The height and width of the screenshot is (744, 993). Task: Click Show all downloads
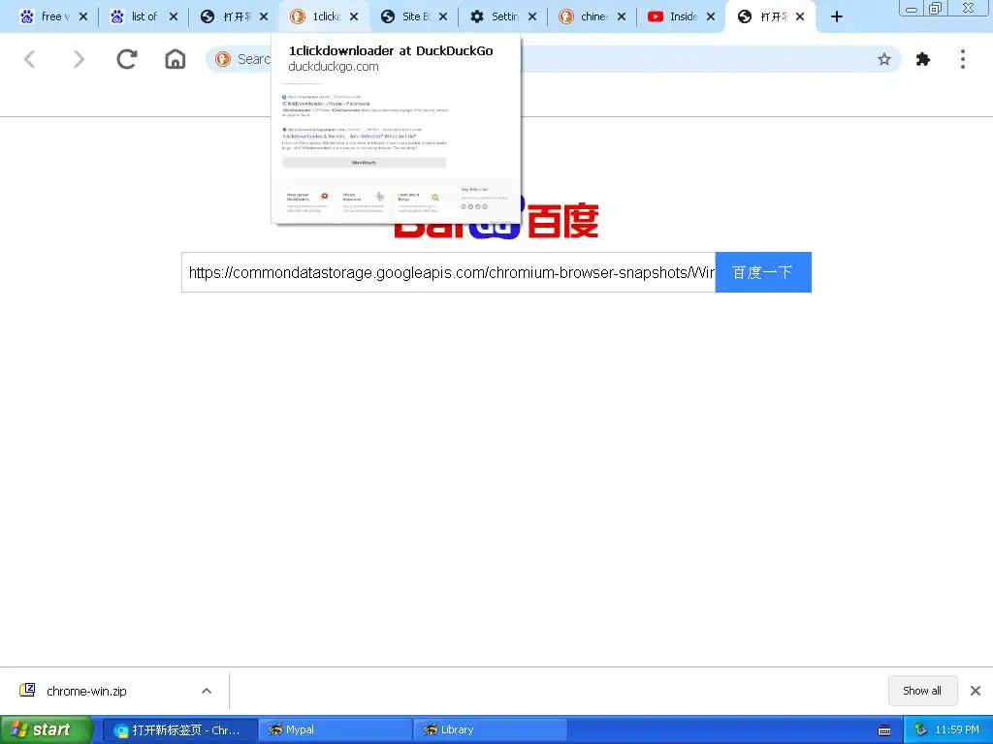[922, 690]
